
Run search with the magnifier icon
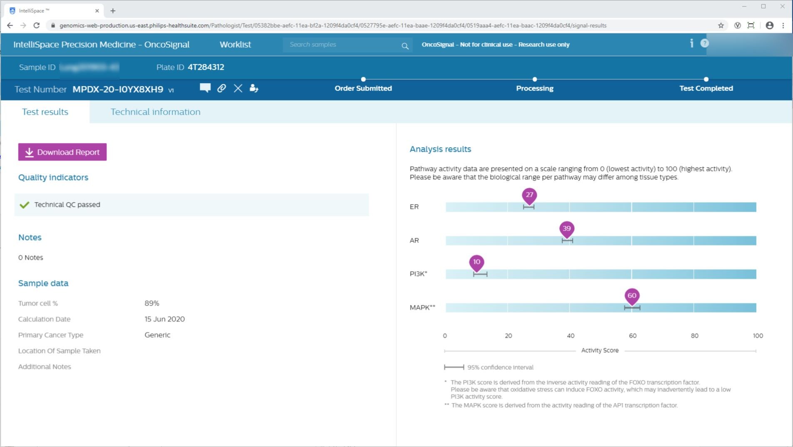point(404,45)
